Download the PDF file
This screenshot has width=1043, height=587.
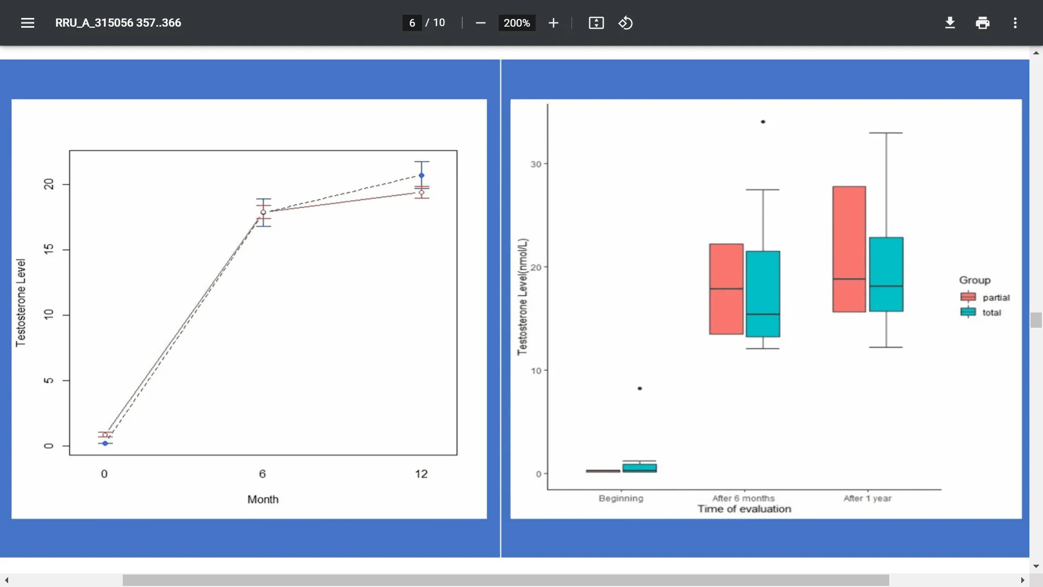click(950, 23)
